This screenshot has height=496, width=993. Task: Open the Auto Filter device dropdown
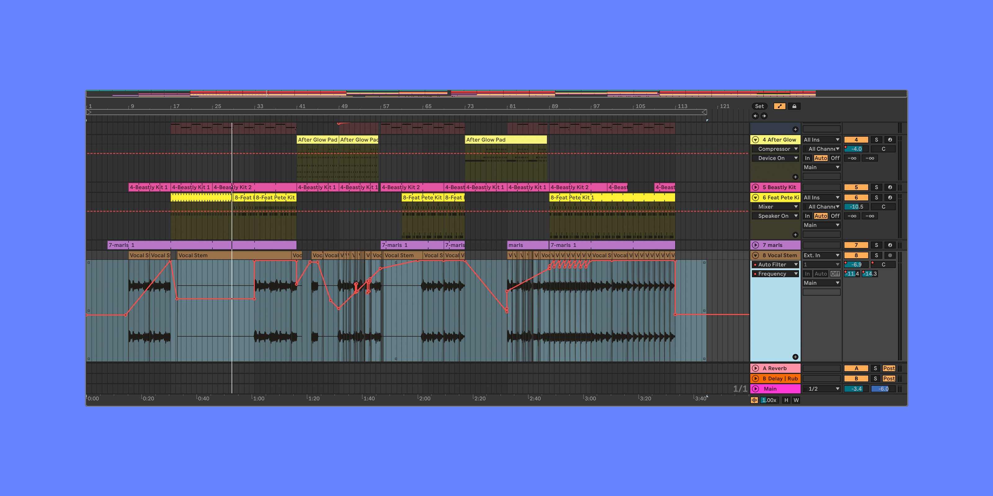pyautogui.click(x=775, y=264)
